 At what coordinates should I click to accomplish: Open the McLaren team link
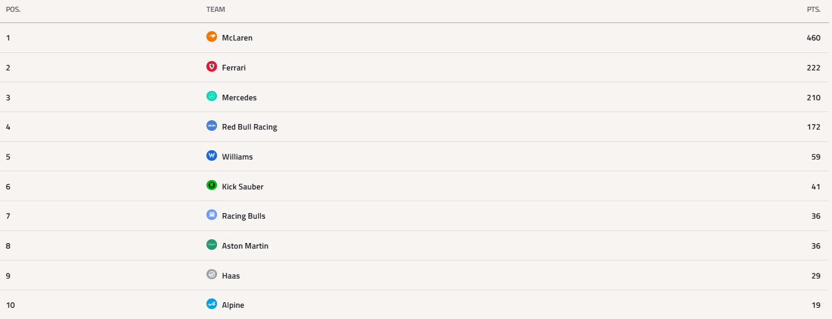(x=237, y=38)
